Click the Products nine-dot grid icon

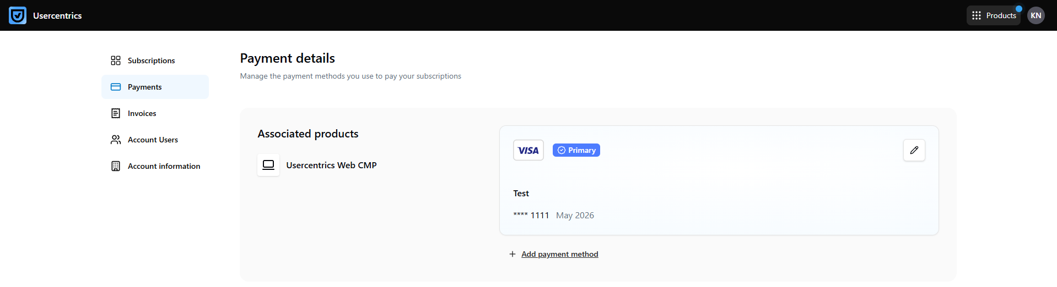click(x=977, y=15)
